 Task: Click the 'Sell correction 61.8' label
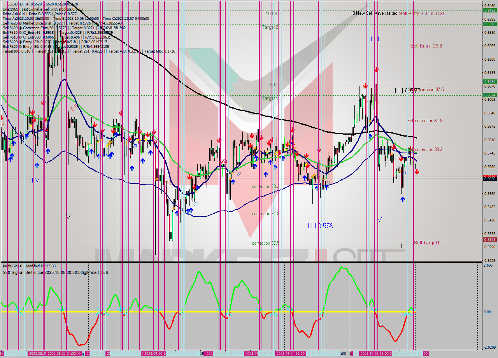click(x=424, y=121)
